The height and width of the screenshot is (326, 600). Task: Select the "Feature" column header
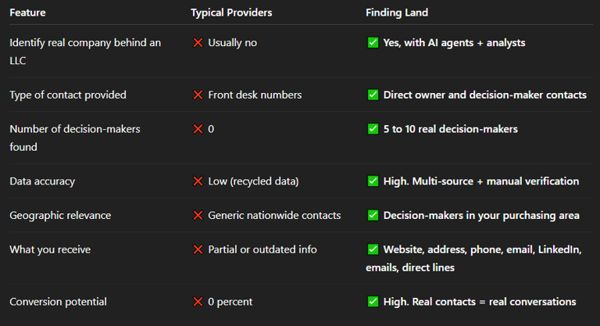(27, 13)
